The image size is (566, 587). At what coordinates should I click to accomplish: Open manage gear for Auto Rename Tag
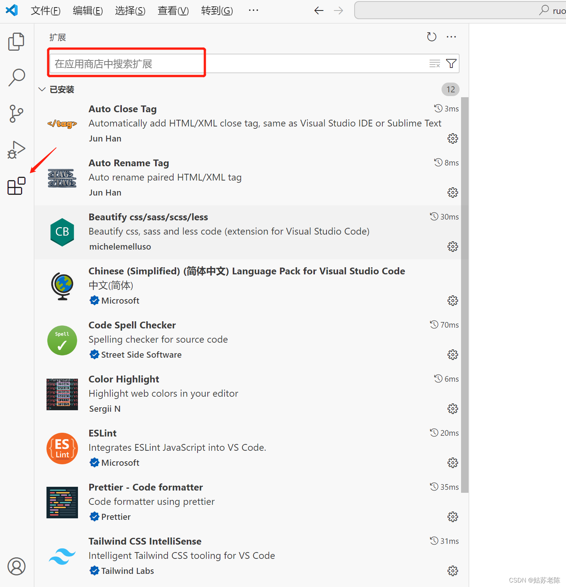point(453,193)
